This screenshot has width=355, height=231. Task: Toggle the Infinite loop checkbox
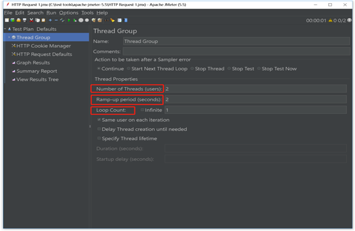[142, 110]
